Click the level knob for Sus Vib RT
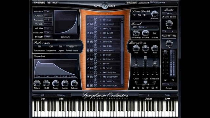The image size is (210, 118). pyautogui.click(x=95, y=24)
